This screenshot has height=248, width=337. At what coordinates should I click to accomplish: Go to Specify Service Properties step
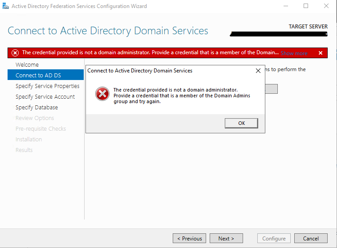(48, 86)
